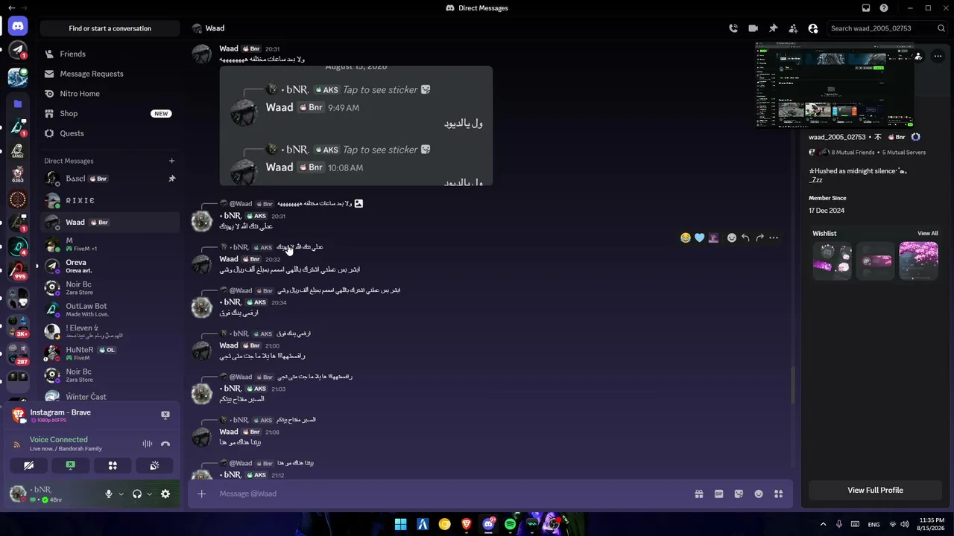
Task: Open the GIF picker
Action: [718, 494]
